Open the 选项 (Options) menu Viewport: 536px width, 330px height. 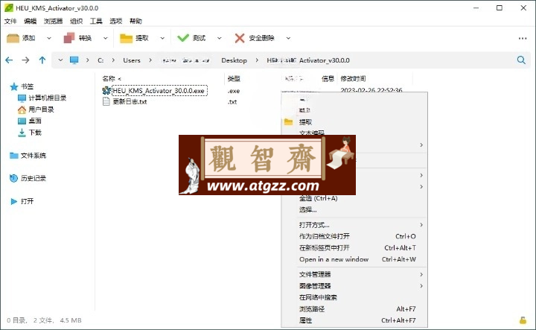point(115,21)
